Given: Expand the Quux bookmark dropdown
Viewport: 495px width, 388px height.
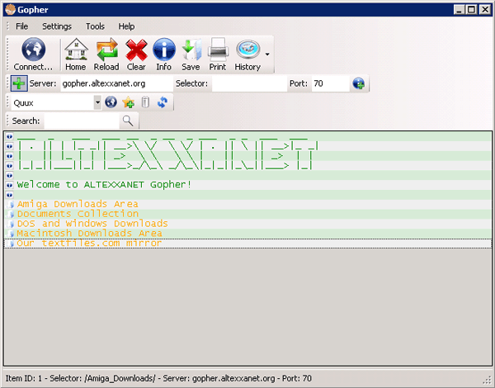Looking at the screenshot, I should 97,102.
